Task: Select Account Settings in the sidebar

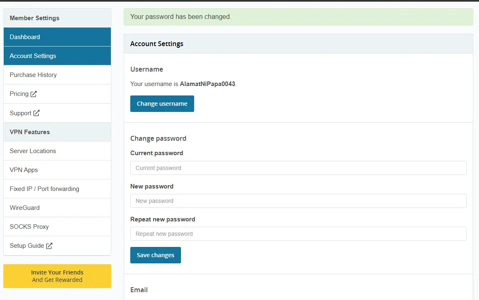Action: point(57,56)
